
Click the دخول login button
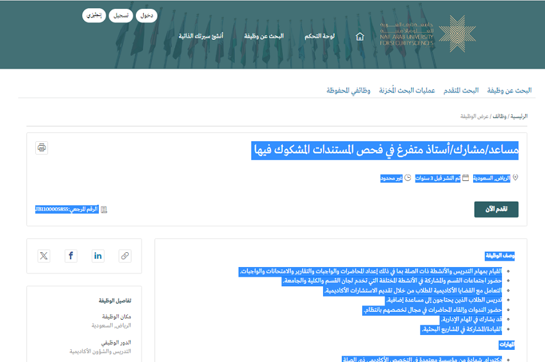146,15
